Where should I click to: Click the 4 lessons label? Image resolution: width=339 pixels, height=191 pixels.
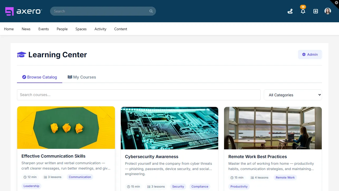[259, 177]
